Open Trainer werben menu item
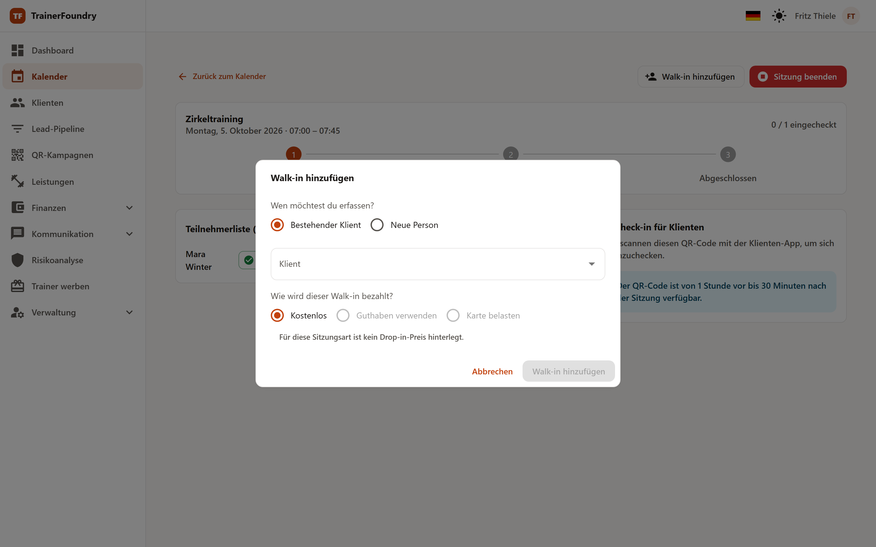876x547 pixels. tap(72, 286)
